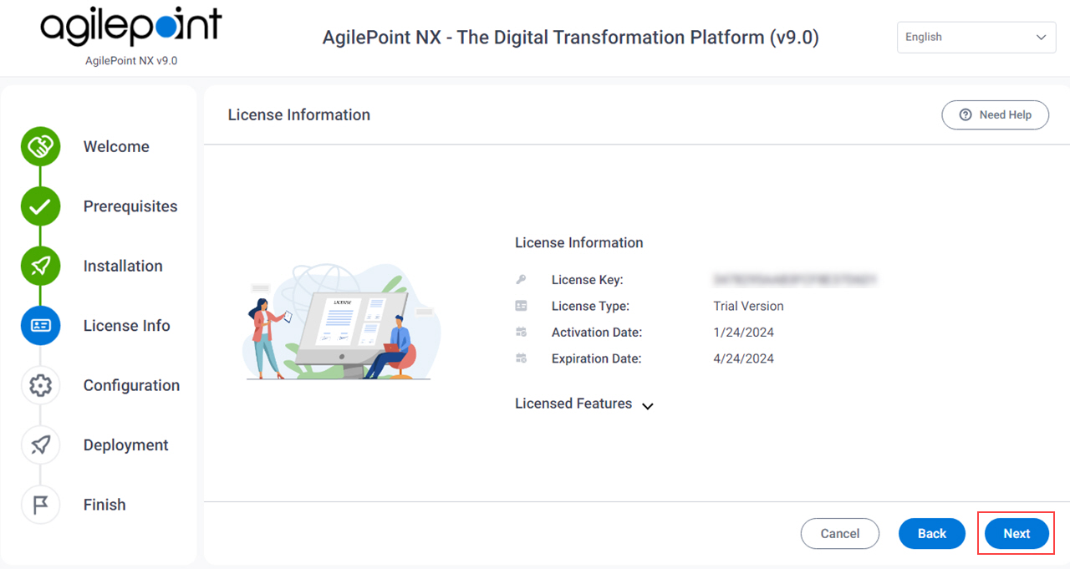Viewport: 1070px width, 569px height.
Task: Click the Prerequisites step checkmark icon
Action: click(40, 206)
